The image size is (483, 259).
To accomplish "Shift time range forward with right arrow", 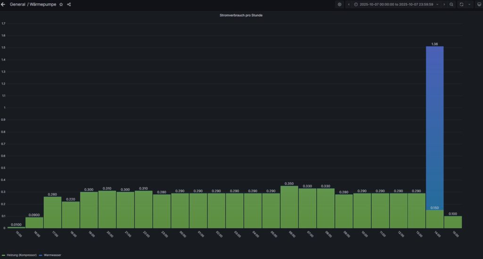I will 444,4.
